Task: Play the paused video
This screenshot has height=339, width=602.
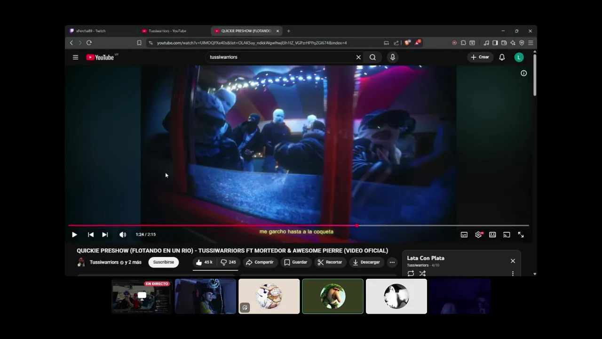Action: 74,234
